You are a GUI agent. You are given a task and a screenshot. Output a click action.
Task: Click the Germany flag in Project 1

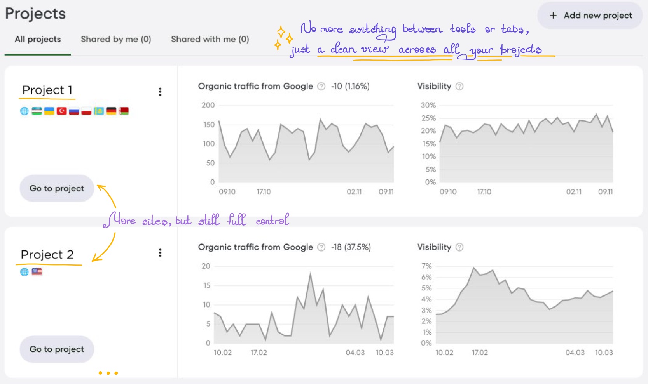(111, 111)
